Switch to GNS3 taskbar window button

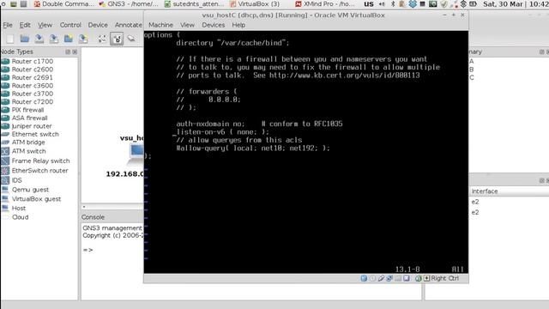(x=129, y=4)
